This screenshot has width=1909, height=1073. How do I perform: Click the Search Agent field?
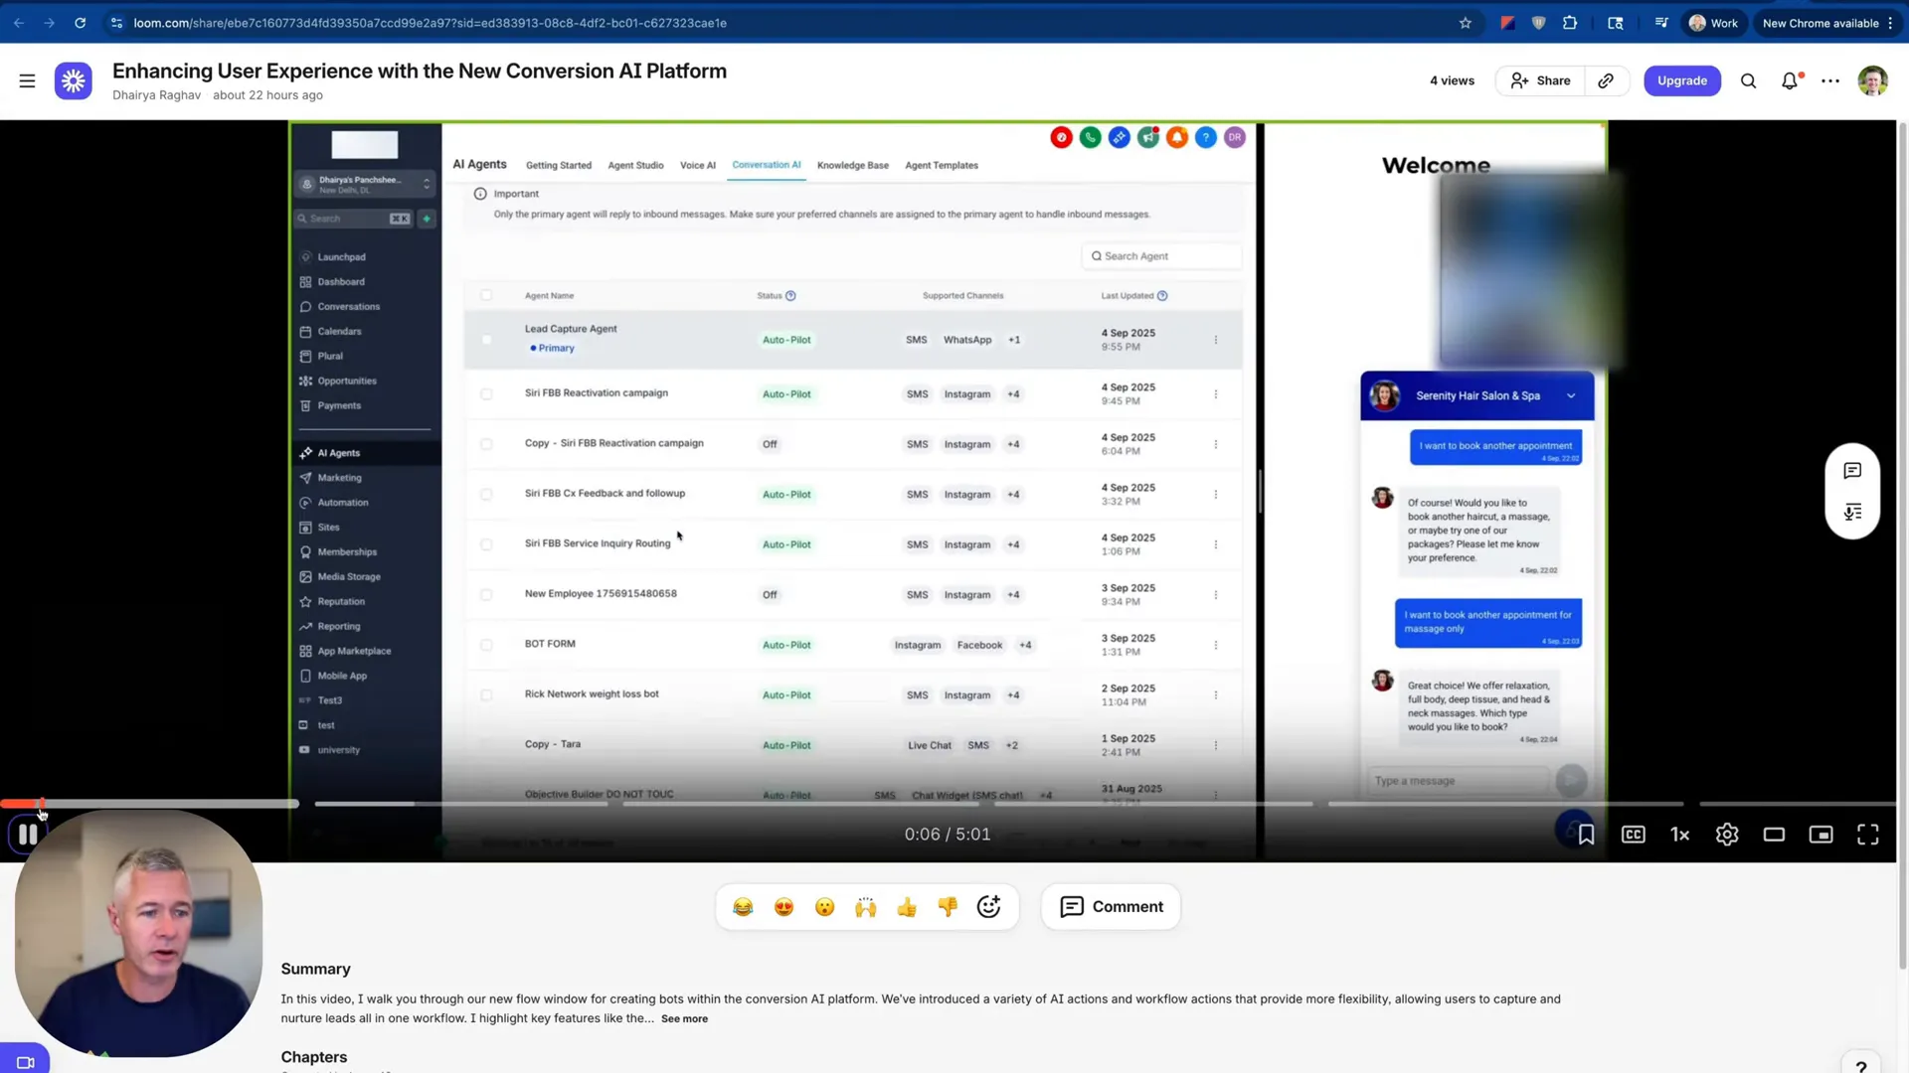pyautogui.click(x=1161, y=256)
